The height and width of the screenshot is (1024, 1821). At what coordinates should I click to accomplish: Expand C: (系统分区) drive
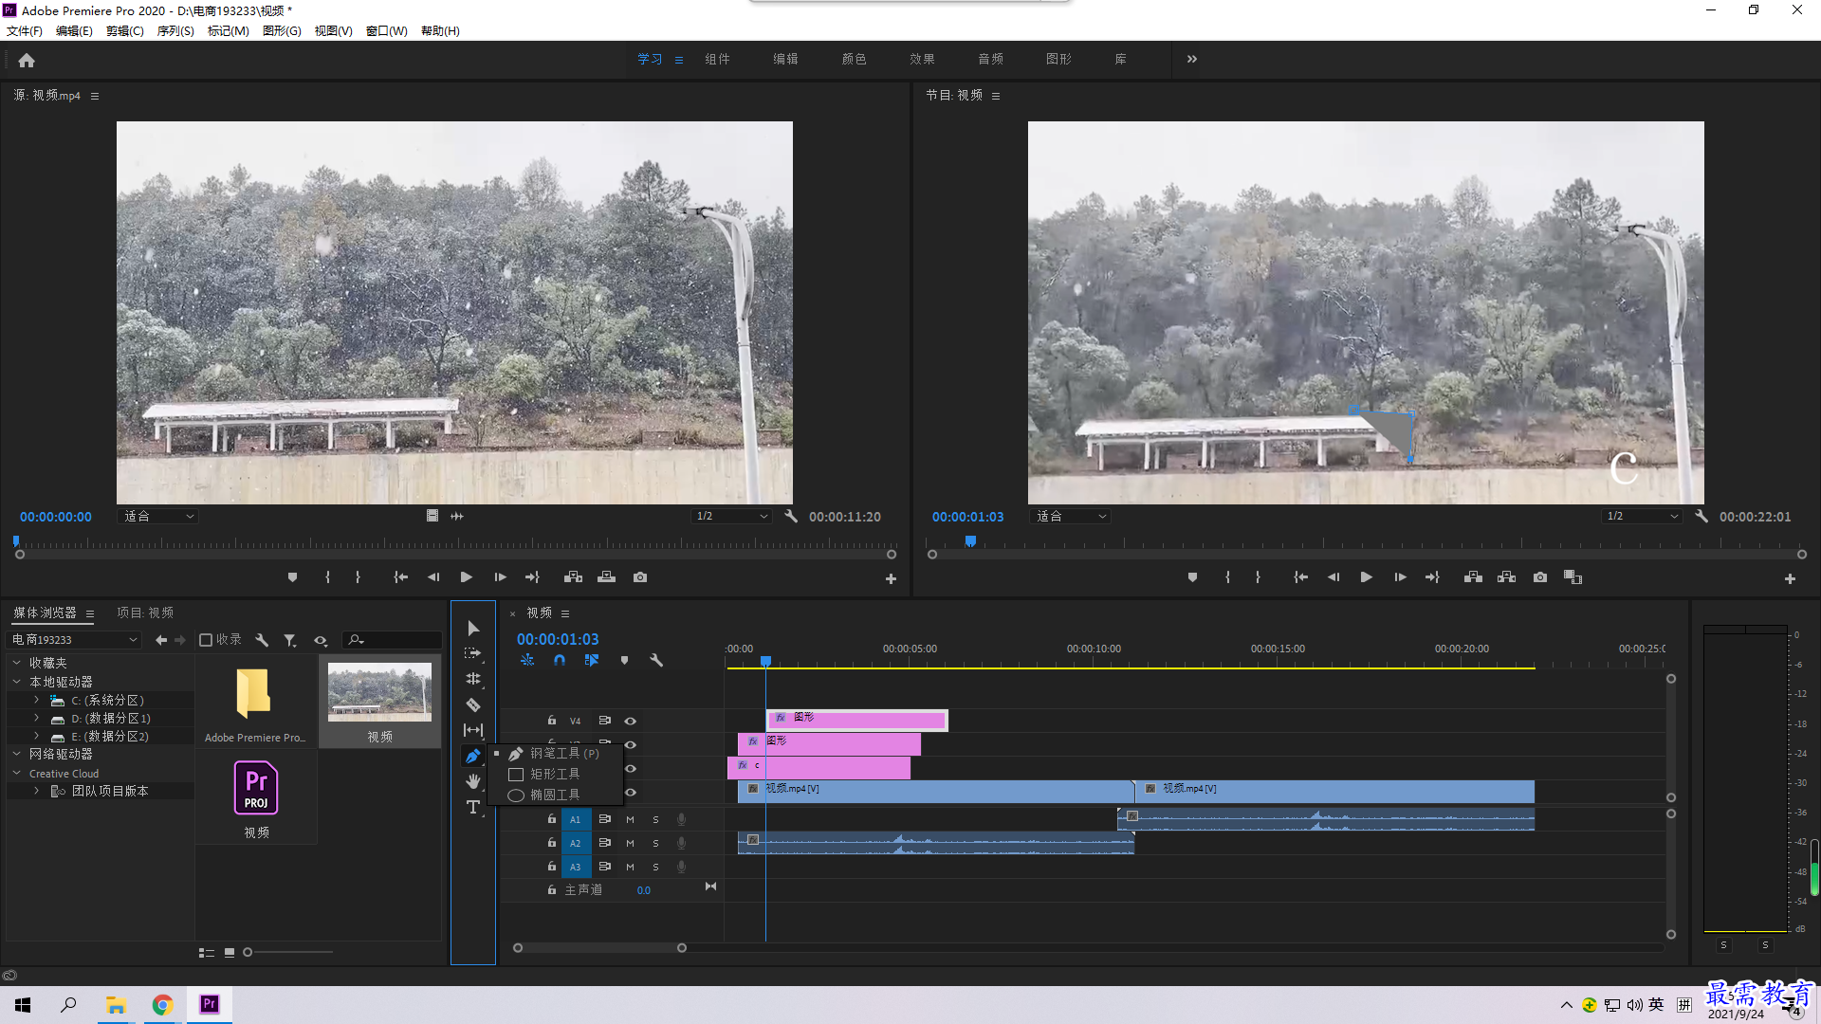coord(36,700)
